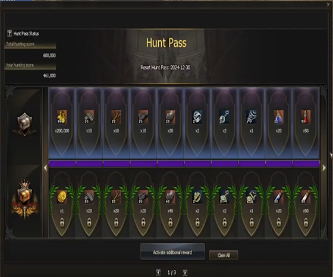Click the free reward silver chest badge
The height and width of the screenshot is (277, 333).
point(24,124)
